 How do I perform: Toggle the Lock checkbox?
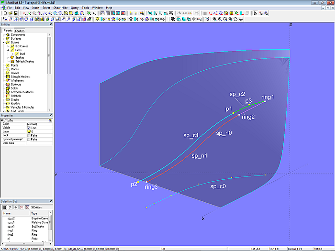click(x=29, y=135)
